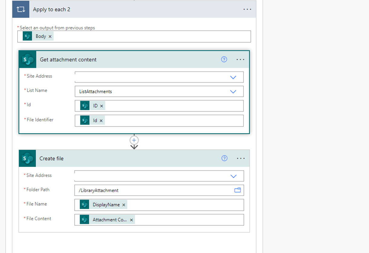
Task: Remove the Body token
Action: pyautogui.click(x=50, y=36)
